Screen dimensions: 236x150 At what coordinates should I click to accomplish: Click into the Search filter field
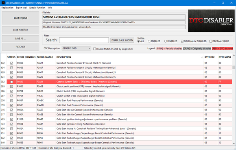[84, 40]
